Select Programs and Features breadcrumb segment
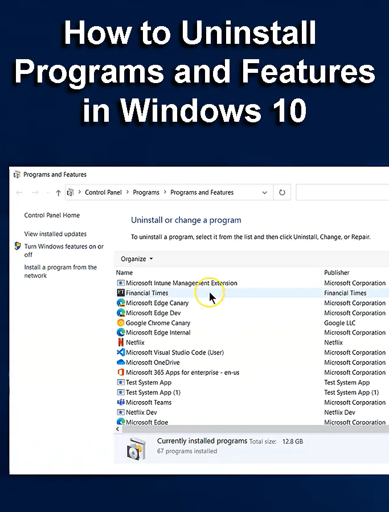The height and width of the screenshot is (512, 389). [202, 192]
